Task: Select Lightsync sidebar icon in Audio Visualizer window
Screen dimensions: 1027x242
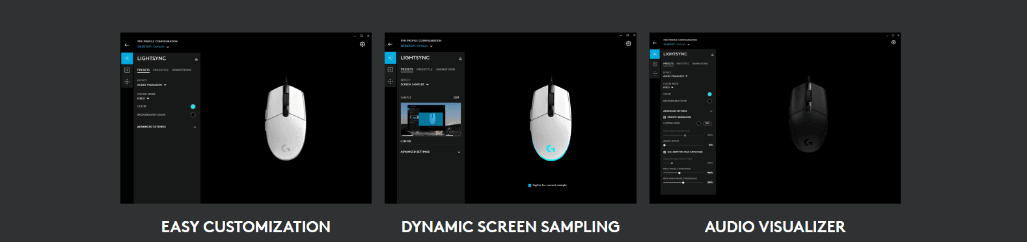Action: 655,54
